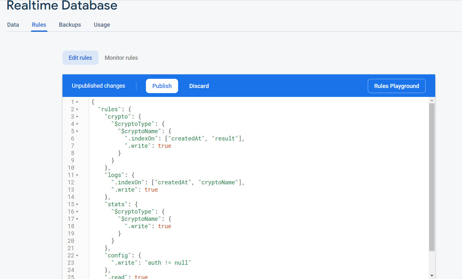Collapse the "rules" block at line 2
Image resolution: width=462 pixels, height=279 pixels.
77,110
